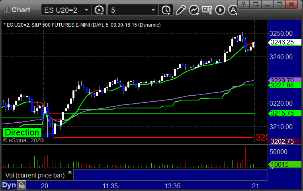
Task: Click the 3220.00 price axis label
Action: coord(281,104)
